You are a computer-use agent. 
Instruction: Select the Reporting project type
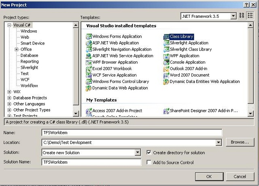30,61
